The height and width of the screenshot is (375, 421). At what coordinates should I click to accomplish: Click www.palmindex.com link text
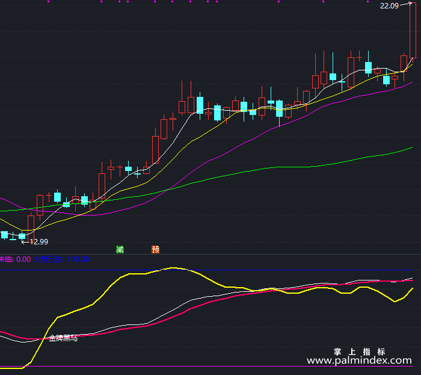point(359,360)
